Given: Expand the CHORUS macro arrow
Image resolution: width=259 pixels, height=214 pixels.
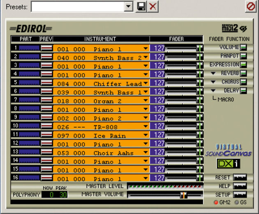Looking at the screenshot, I should tap(213, 82).
